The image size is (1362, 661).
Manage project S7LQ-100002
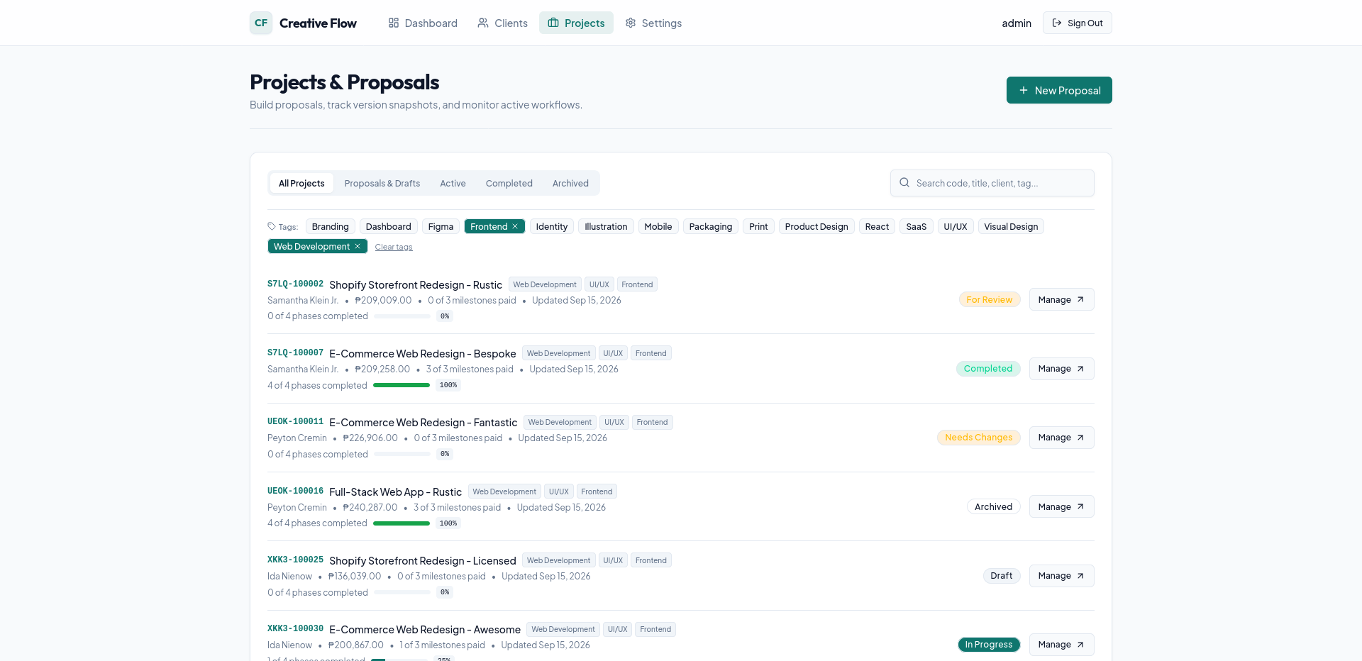point(1061,299)
